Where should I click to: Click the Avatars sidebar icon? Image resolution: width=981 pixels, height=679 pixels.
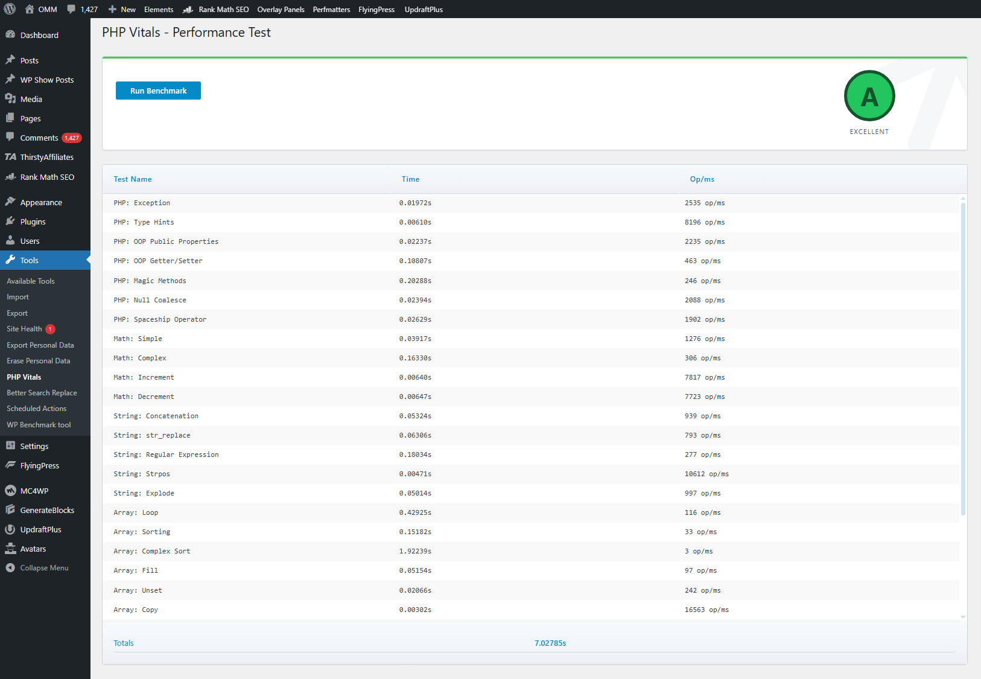(x=11, y=549)
